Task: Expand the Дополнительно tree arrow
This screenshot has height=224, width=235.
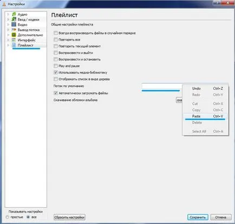Action: pos(8,35)
